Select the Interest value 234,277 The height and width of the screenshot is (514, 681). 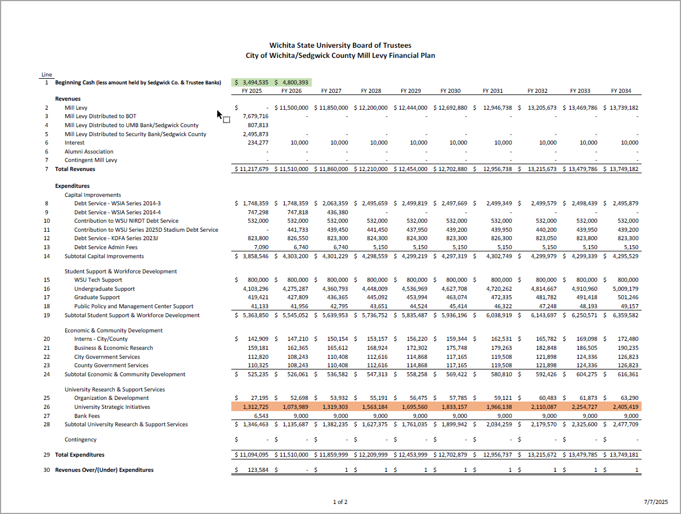[x=258, y=143]
